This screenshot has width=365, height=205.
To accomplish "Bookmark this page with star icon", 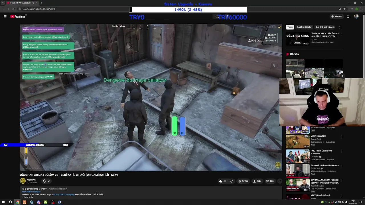I will (x=344, y=9).
